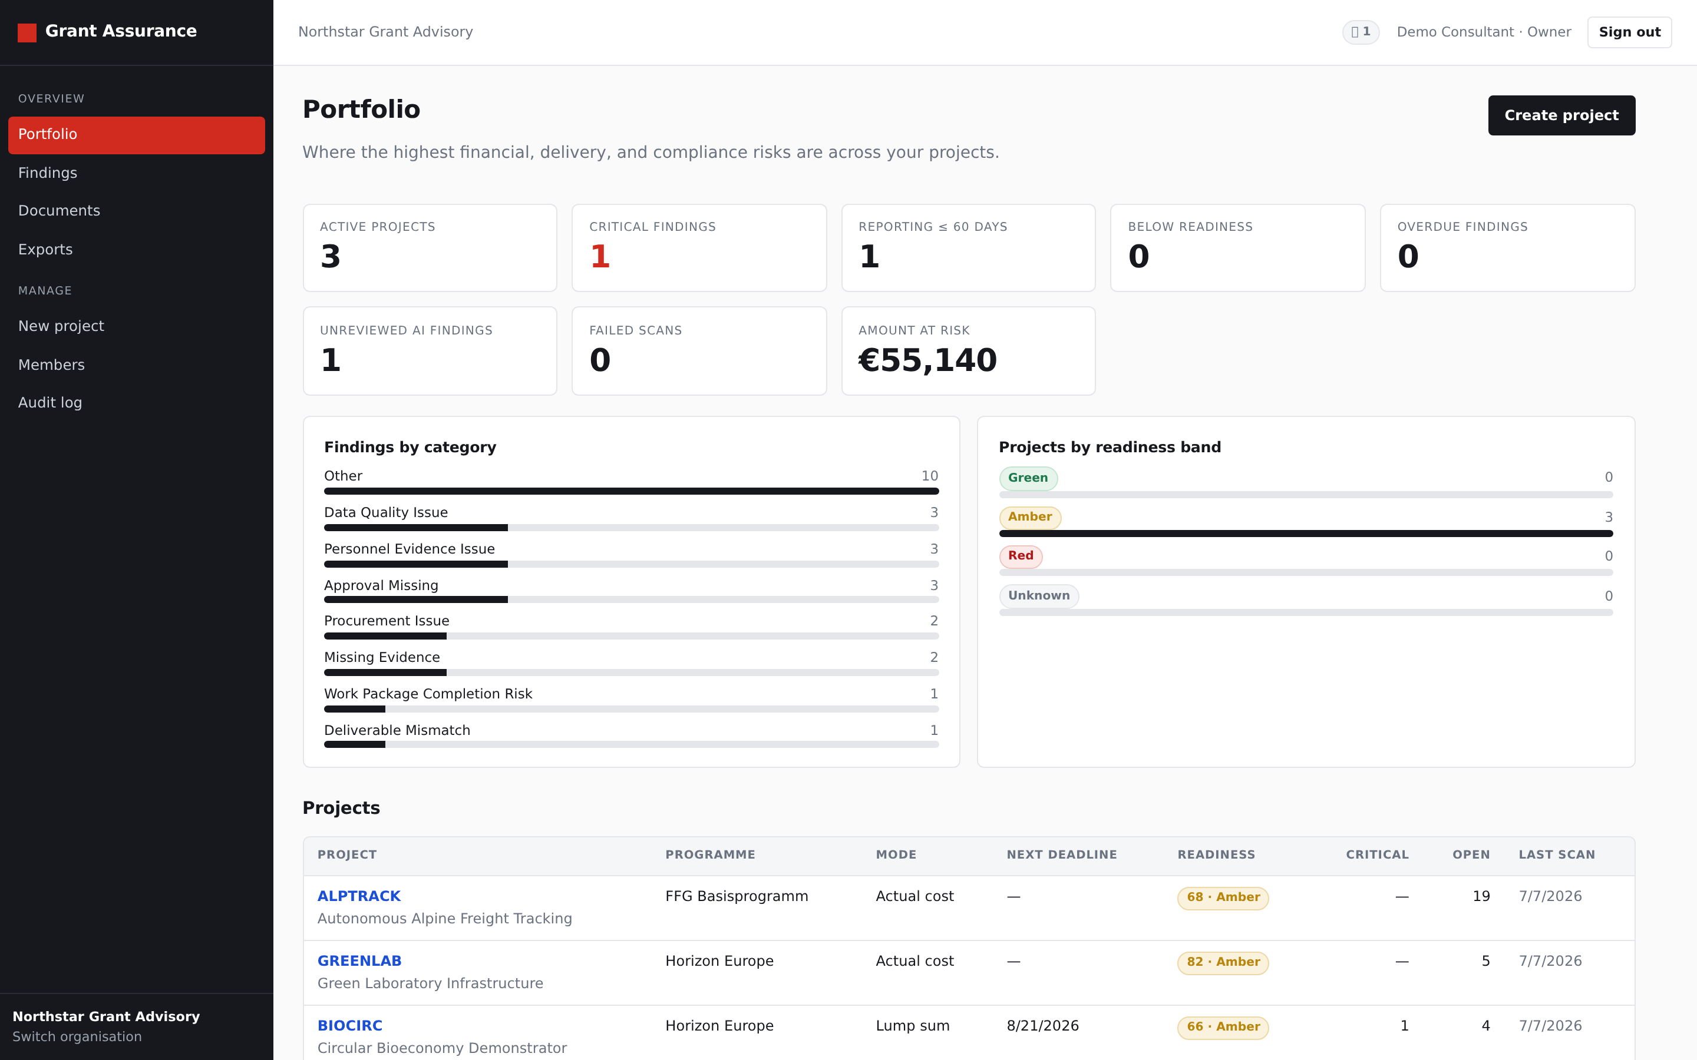1697x1060 pixels.
Task: Click the 82 · Amber readiness badge
Action: [1223, 963]
